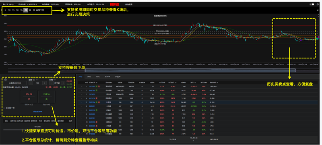This screenshot has height=145, width=322.
Task: Click the lock icon in the order panel
Action: coord(5,79)
